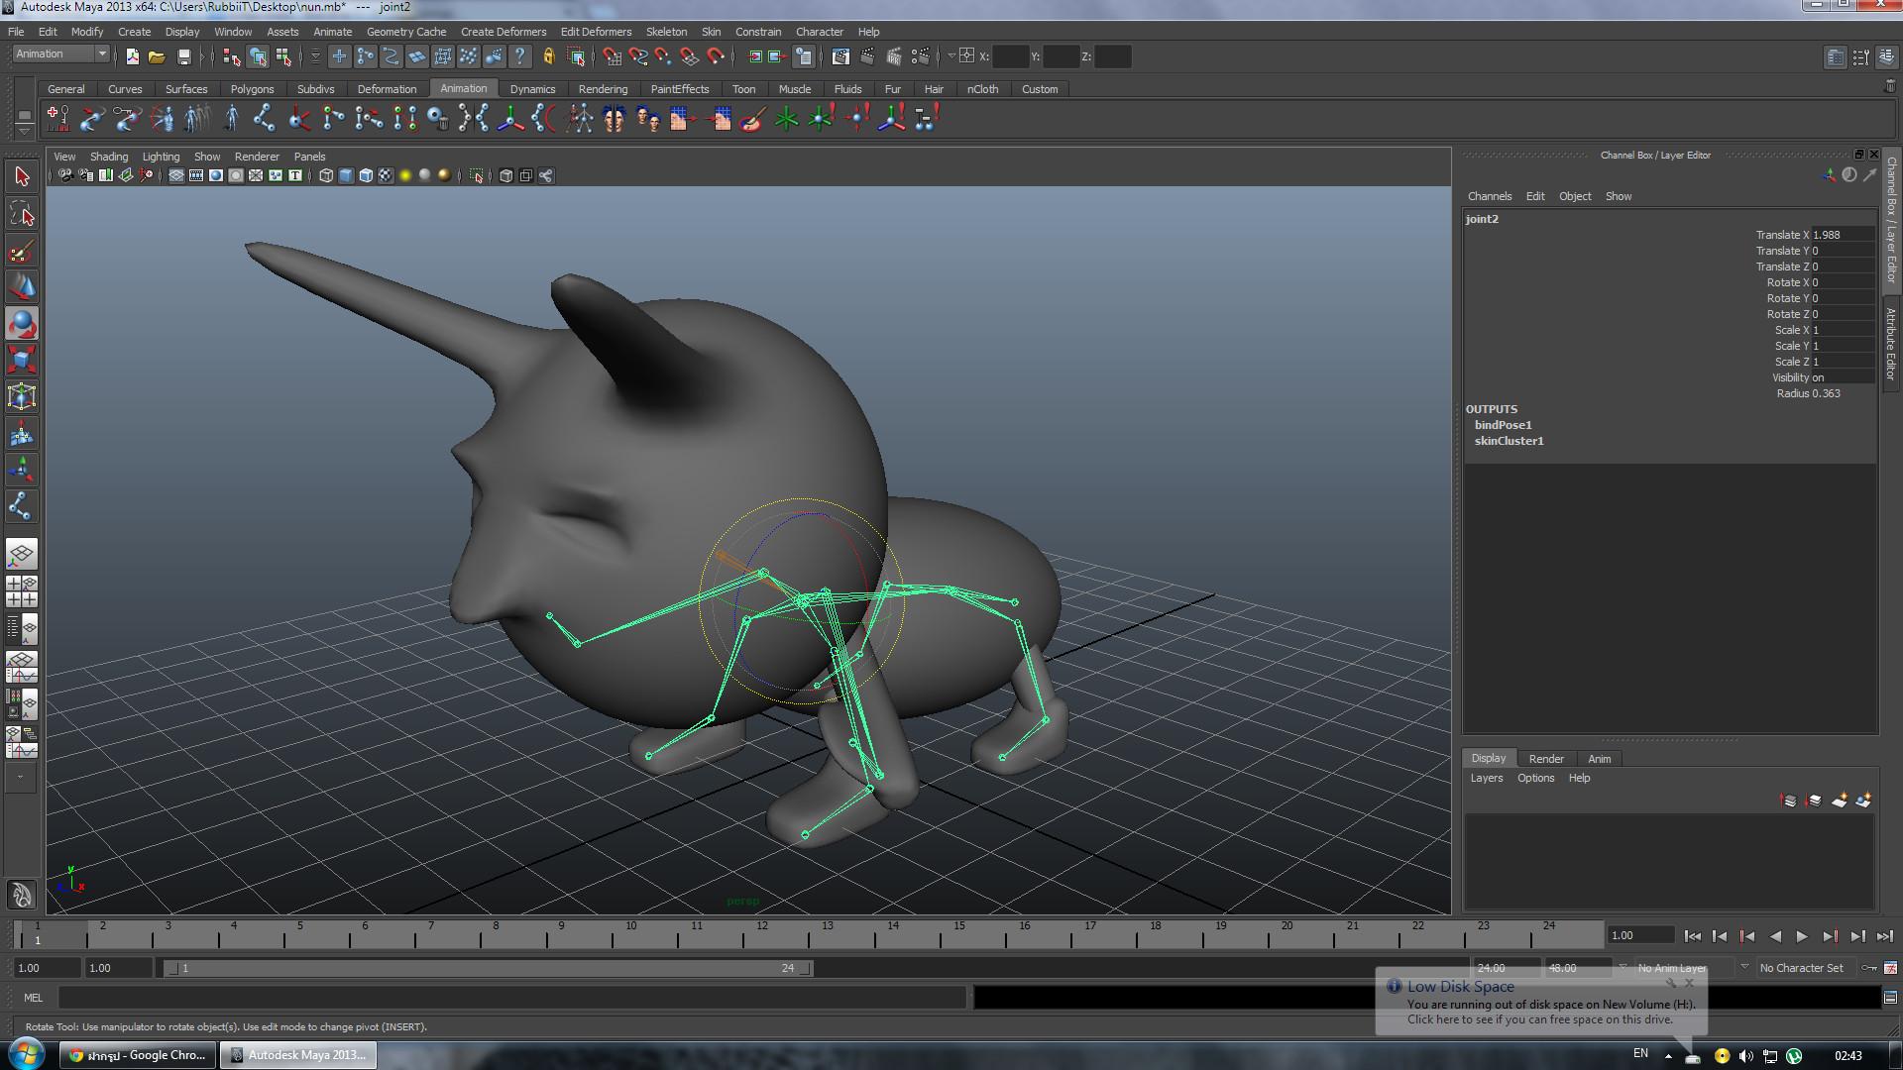Viewport: 1903px width, 1070px height.
Task: Click the Set Key shelf icon
Action: click(57, 120)
